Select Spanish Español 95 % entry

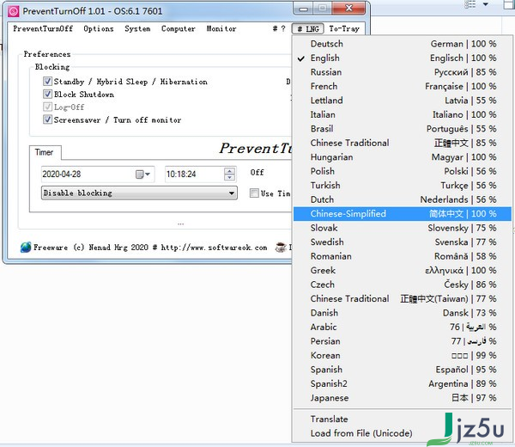click(402, 369)
